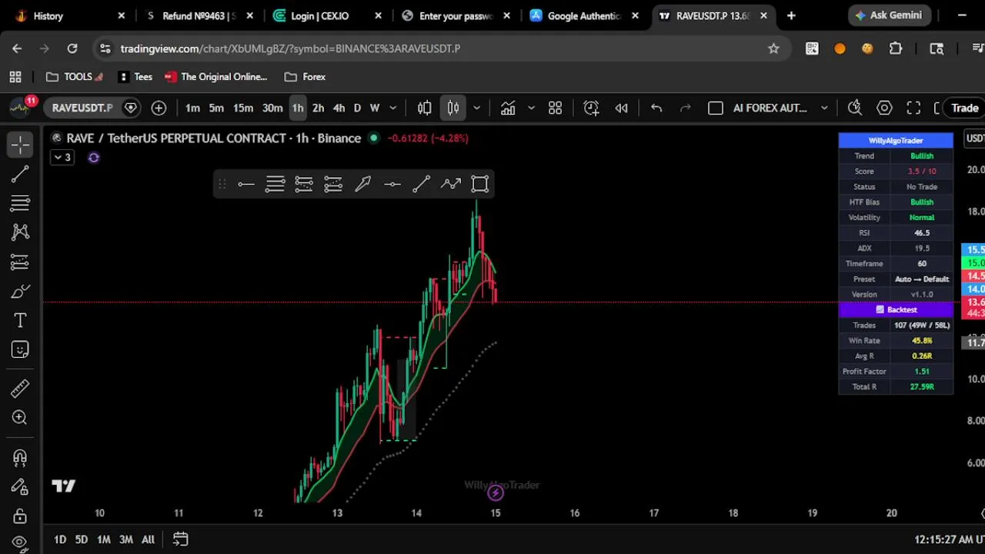Open the RAVEUSDT.P symbol search
985x554 pixels.
point(82,108)
